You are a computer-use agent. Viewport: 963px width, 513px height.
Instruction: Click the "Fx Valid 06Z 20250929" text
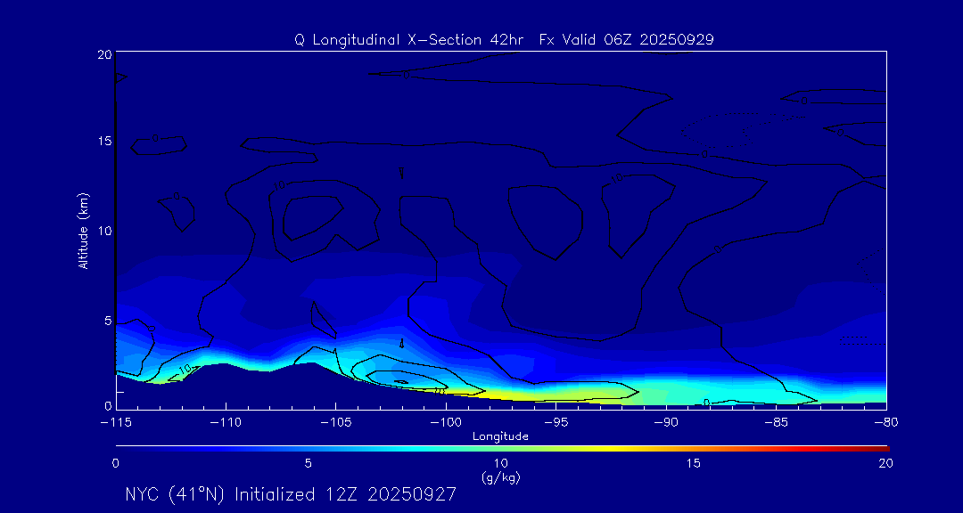pos(626,40)
